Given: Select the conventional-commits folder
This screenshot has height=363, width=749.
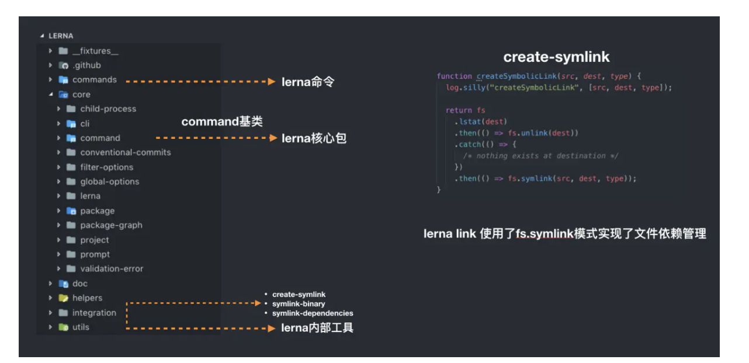Looking at the screenshot, I should (x=125, y=152).
